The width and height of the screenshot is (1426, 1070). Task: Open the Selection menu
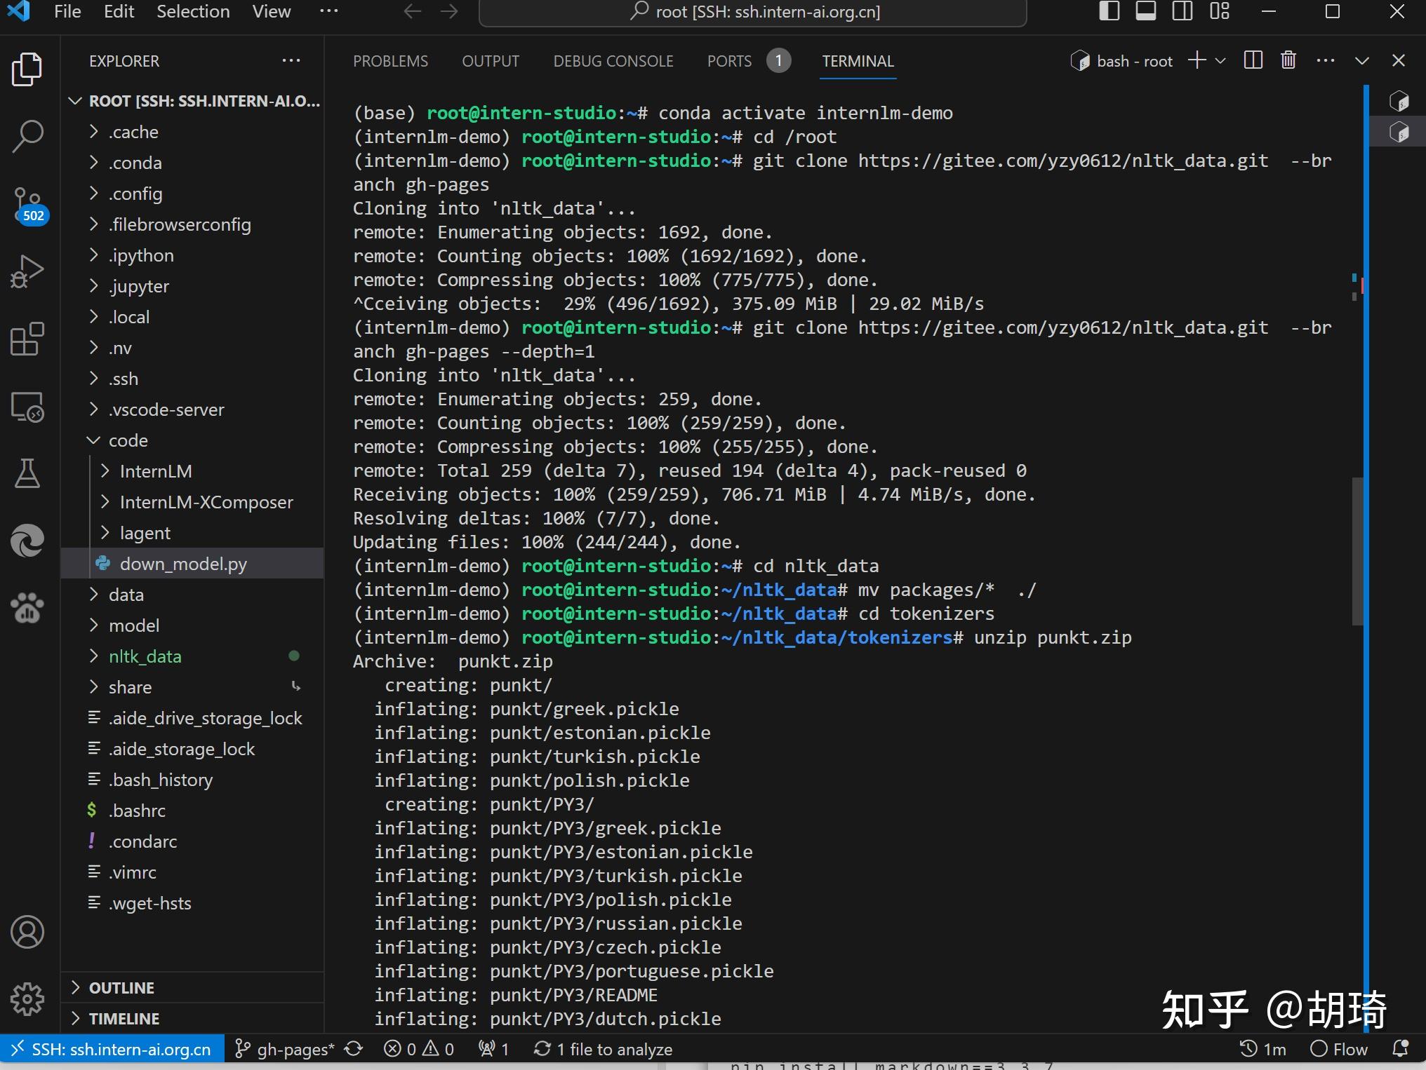tap(193, 12)
